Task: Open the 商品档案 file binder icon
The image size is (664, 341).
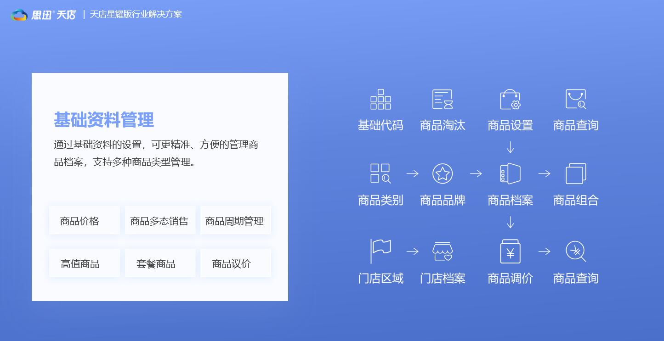Action: [x=510, y=173]
